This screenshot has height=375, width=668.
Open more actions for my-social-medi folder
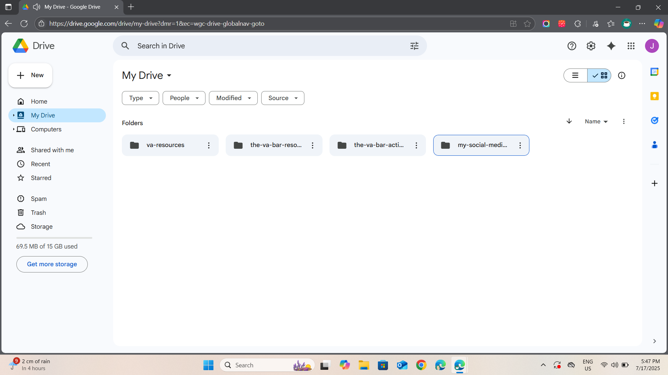pos(520,145)
